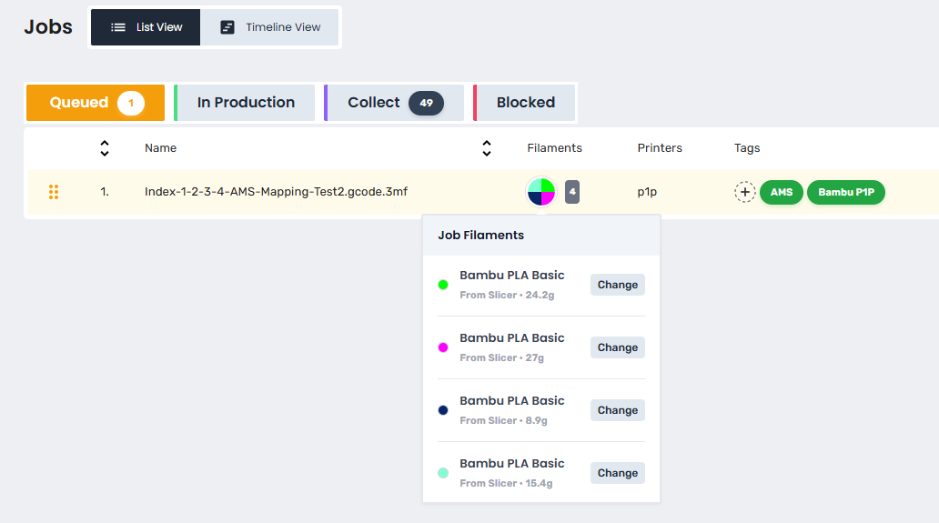Open the In Production tab
The image size is (939, 523).
coord(245,102)
